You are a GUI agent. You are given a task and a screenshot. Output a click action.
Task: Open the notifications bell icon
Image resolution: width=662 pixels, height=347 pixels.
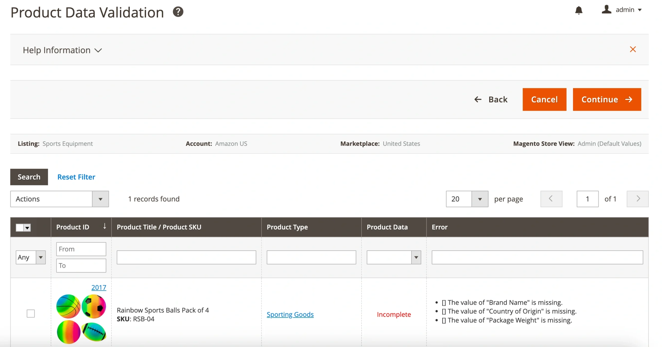coord(579,10)
